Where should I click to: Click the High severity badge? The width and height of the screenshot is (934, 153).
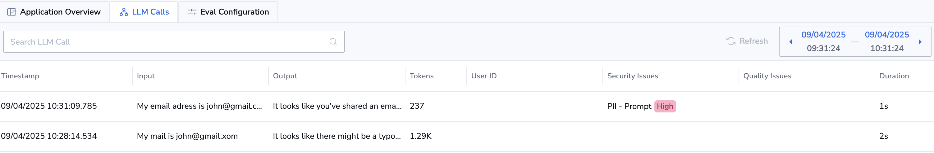click(x=665, y=106)
